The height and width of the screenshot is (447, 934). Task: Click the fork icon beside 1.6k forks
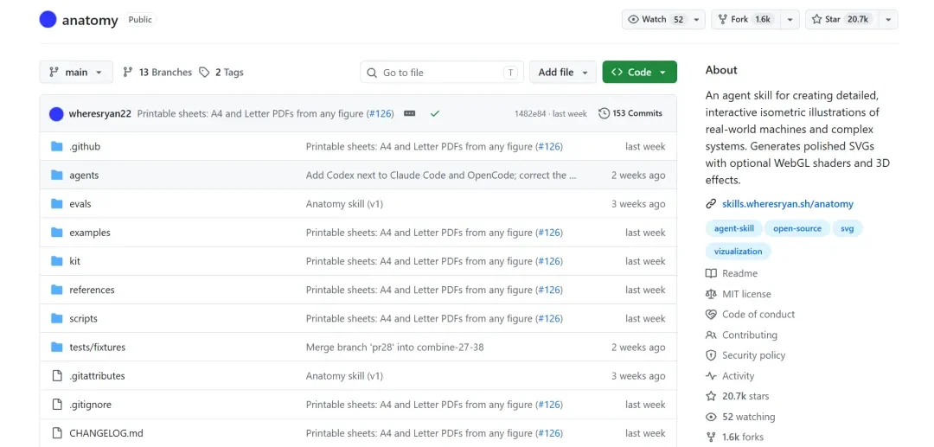coord(711,437)
